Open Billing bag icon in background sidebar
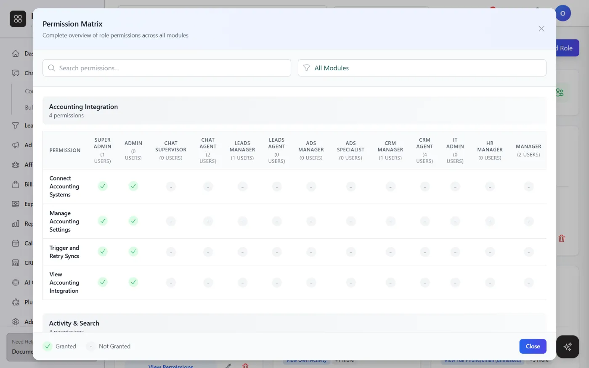 16,184
